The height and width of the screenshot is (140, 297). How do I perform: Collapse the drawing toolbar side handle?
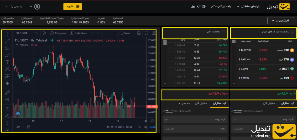(x=12, y=117)
